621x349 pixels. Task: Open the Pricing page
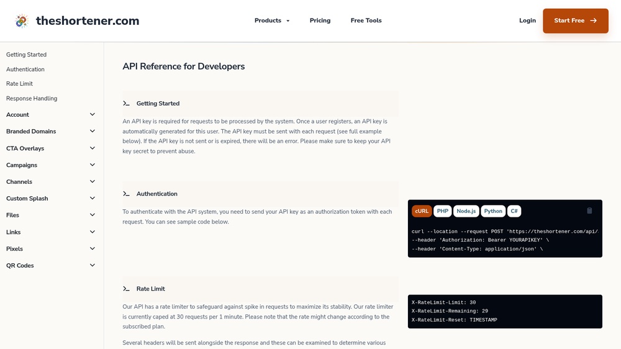320,20
